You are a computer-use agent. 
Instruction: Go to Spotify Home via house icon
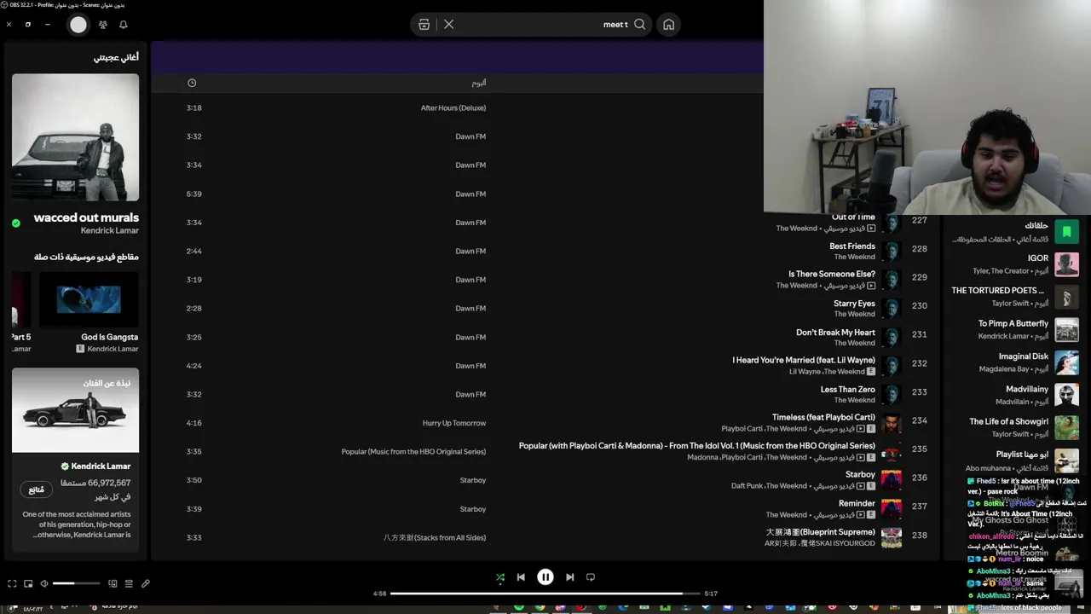pyautogui.click(x=669, y=25)
